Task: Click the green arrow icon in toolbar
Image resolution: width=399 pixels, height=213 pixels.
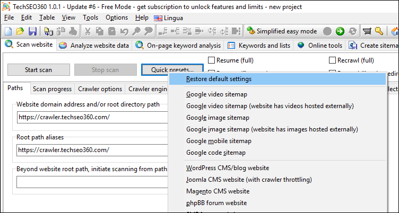Action: tap(340, 31)
